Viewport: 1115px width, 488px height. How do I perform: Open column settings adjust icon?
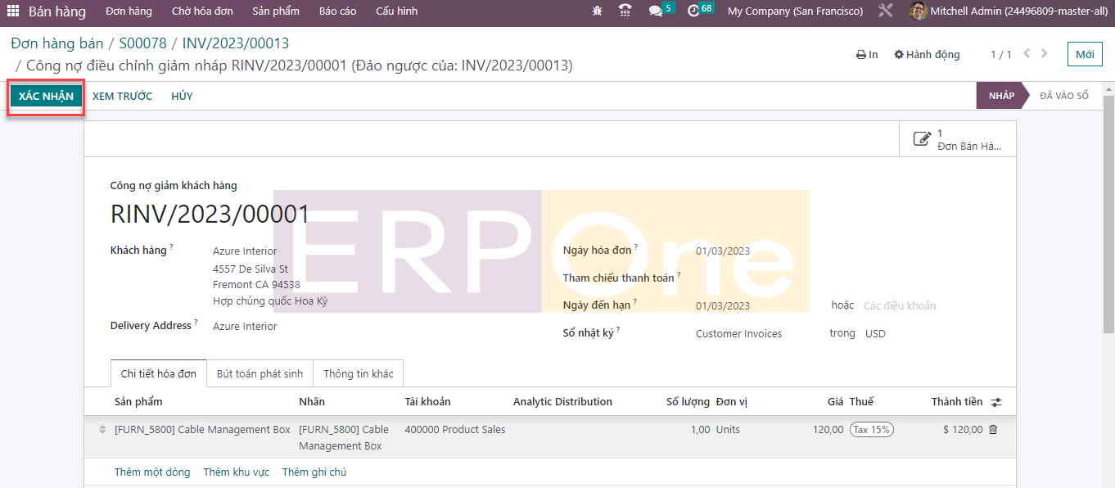pos(996,402)
